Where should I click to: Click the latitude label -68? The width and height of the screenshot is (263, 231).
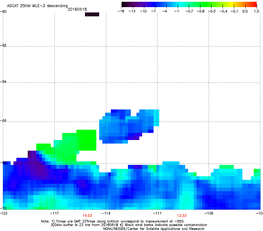point(3,162)
